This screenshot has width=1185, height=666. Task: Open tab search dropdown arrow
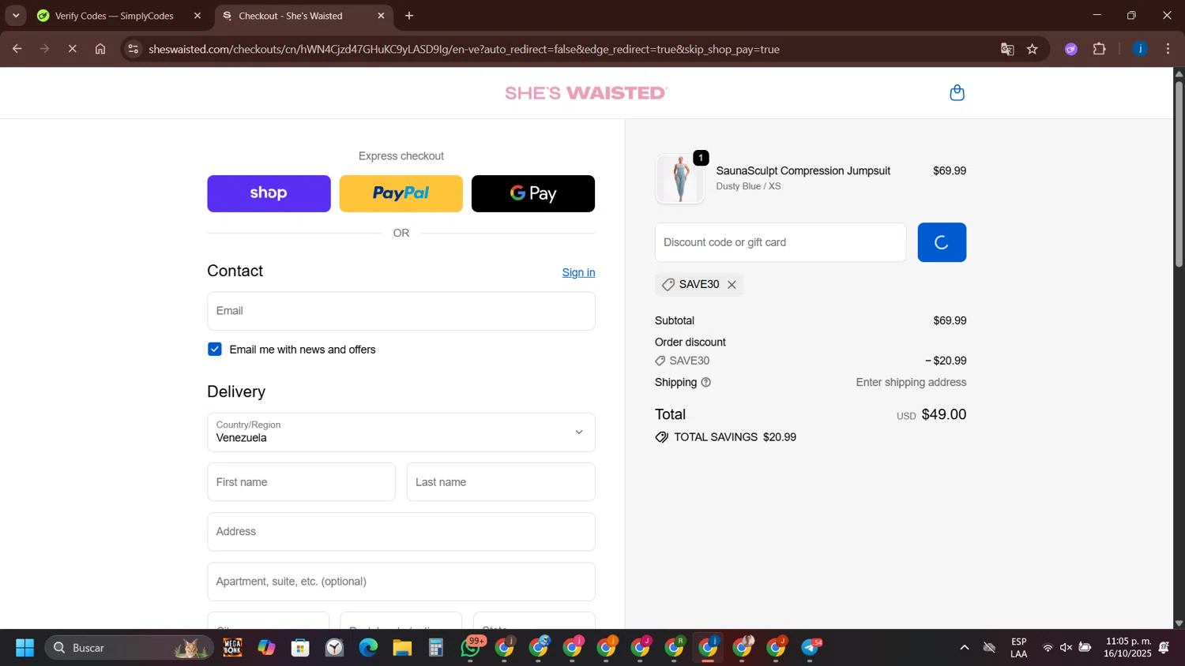click(x=16, y=16)
